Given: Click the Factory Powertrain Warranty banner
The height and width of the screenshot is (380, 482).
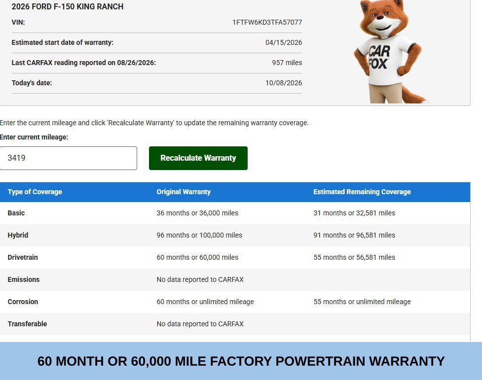Looking at the screenshot, I should pyautogui.click(x=241, y=361).
